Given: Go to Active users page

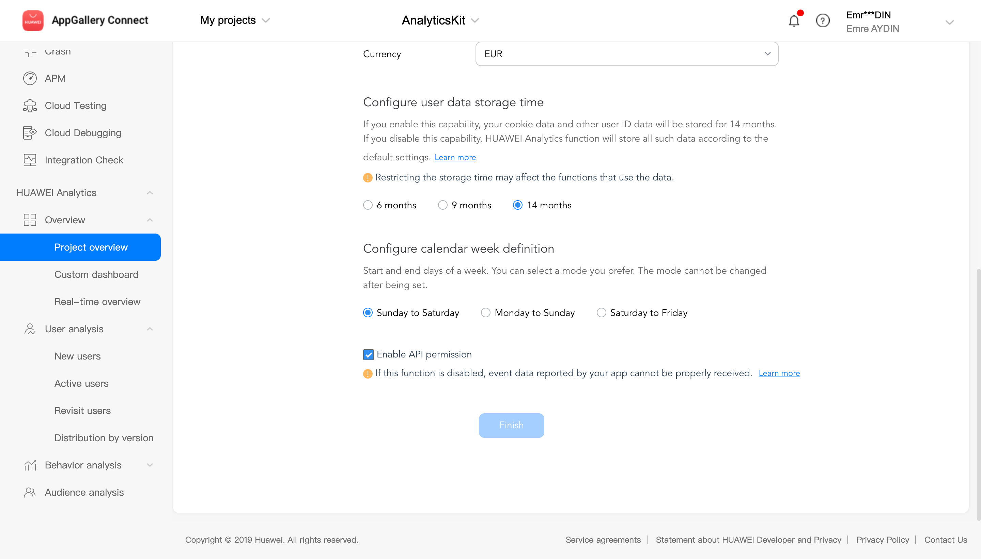Looking at the screenshot, I should (x=81, y=383).
